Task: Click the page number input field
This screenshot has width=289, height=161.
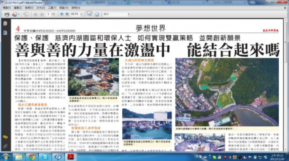Action: pos(49,14)
